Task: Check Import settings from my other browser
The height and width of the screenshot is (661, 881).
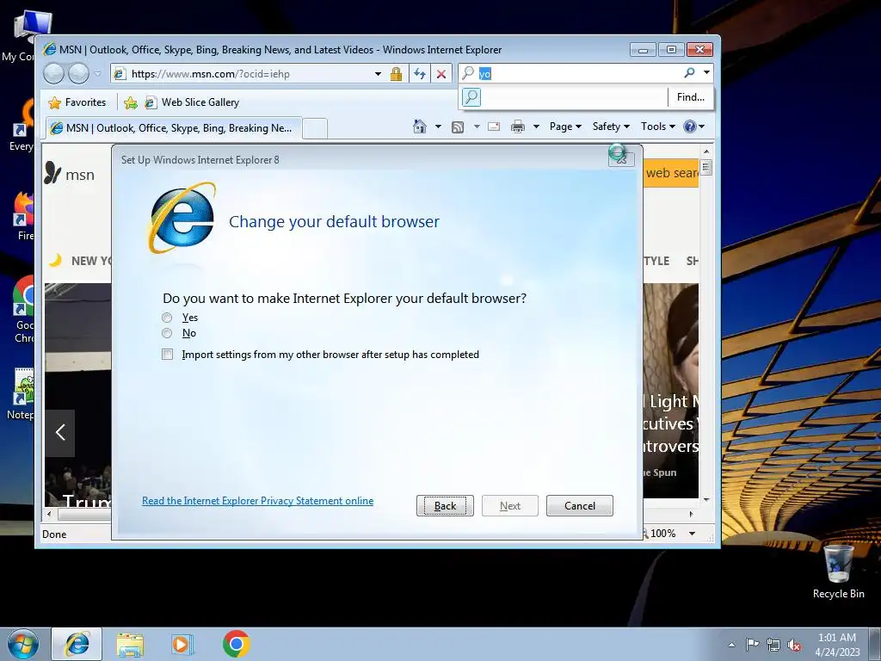Action: coord(168,354)
